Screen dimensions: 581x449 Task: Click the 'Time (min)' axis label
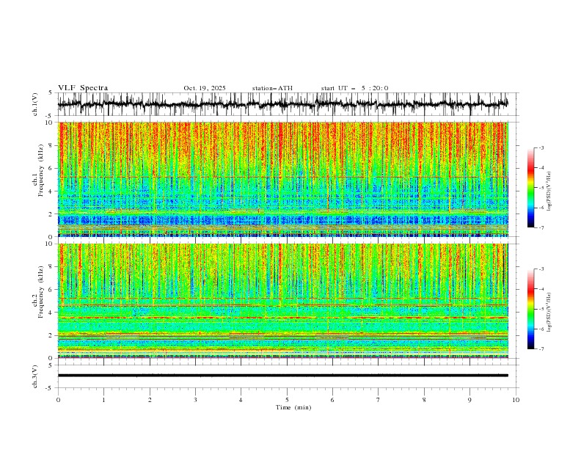[x=293, y=407]
